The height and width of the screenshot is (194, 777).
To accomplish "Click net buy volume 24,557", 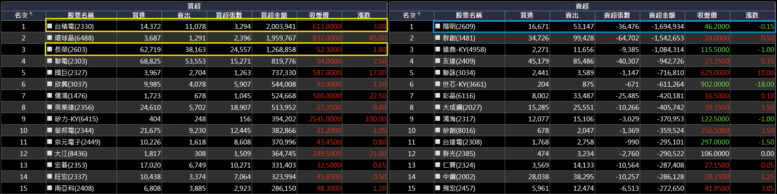I will (x=240, y=50).
